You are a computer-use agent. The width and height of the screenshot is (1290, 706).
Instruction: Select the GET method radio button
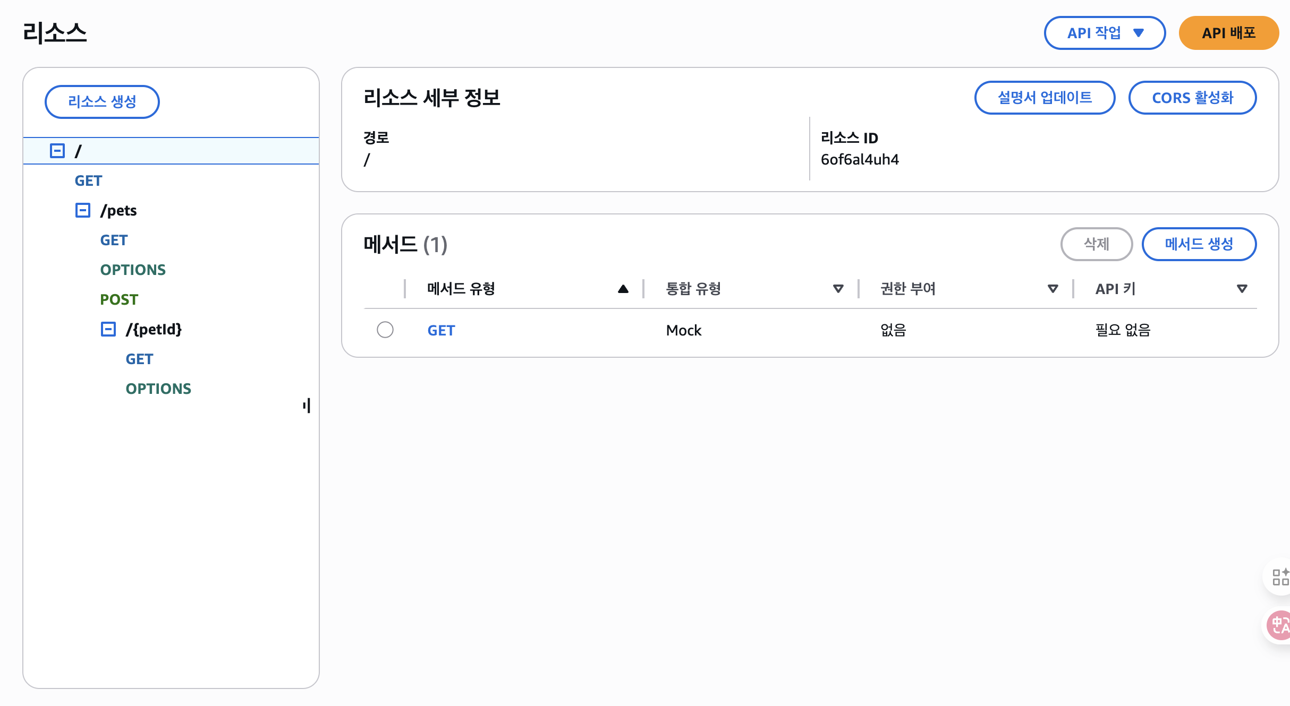point(385,330)
